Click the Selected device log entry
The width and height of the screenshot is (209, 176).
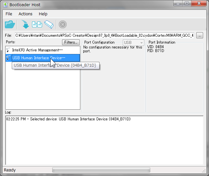[68, 119]
